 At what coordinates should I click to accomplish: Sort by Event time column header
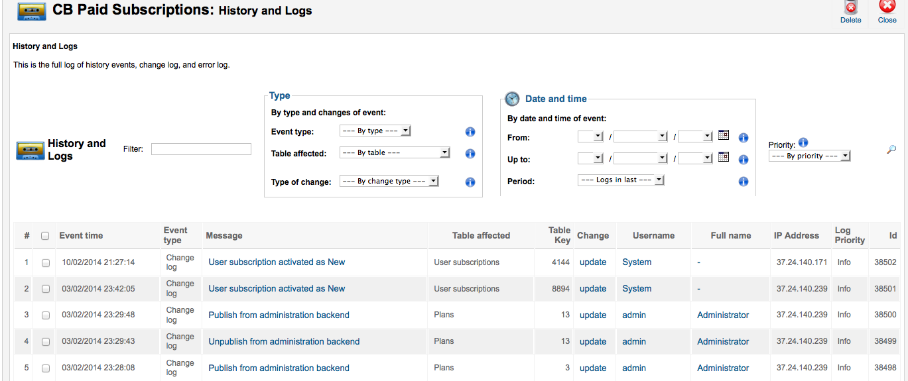tap(81, 235)
